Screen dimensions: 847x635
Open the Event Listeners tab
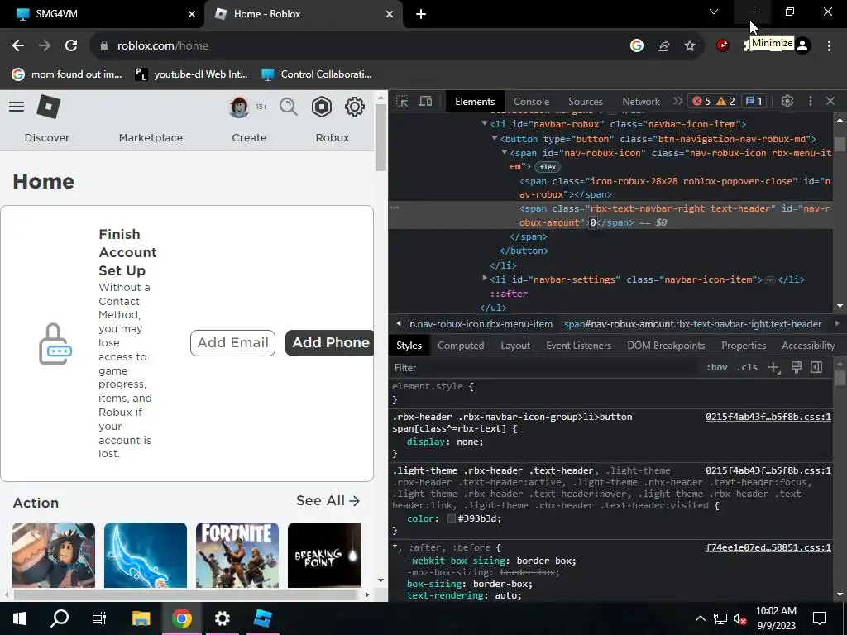[578, 346]
